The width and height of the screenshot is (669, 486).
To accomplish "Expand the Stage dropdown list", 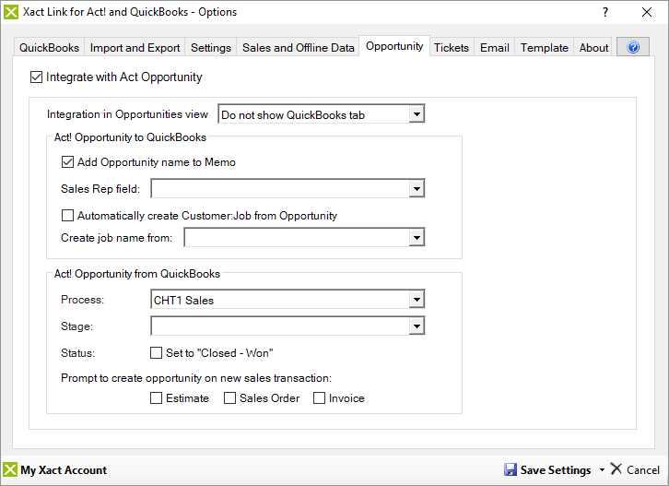I will pyautogui.click(x=417, y=326).
